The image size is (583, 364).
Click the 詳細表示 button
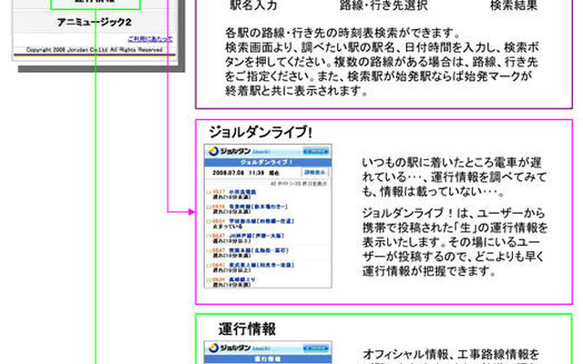point(314,172)
